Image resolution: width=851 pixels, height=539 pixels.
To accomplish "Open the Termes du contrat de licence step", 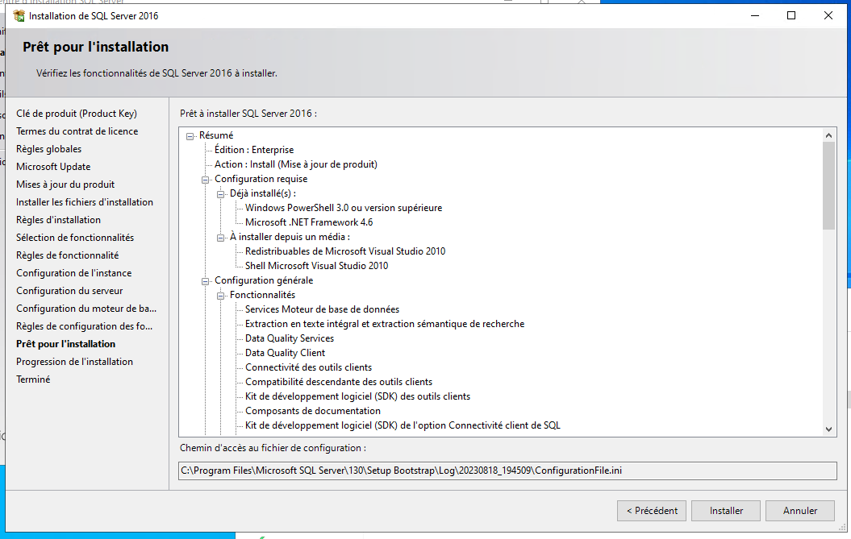I will pyautogui.click(x=77, y=131).
